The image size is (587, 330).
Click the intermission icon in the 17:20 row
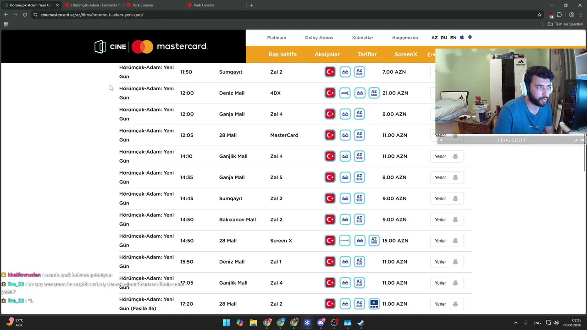pyautogui.click(x=374, y=304)
